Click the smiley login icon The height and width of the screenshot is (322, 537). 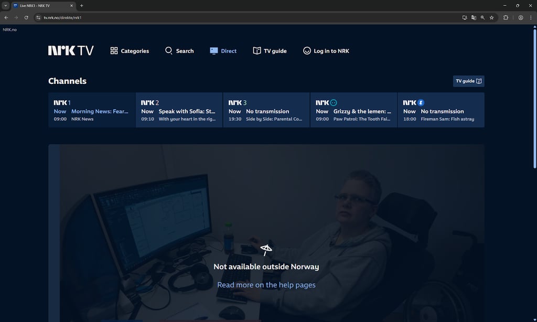tap(307, 51)
